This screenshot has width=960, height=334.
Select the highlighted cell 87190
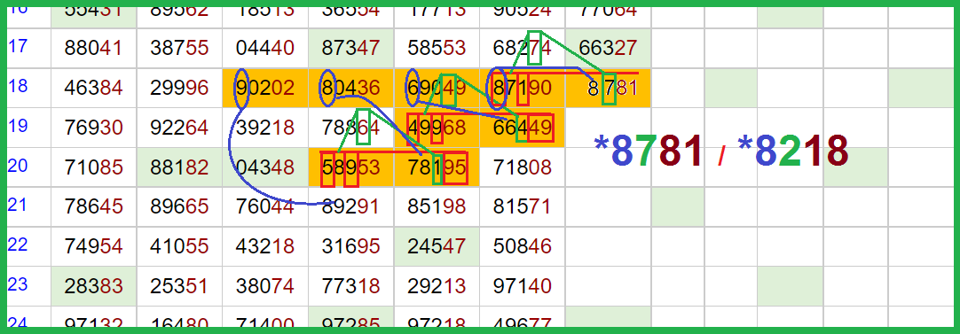[523, 88]
